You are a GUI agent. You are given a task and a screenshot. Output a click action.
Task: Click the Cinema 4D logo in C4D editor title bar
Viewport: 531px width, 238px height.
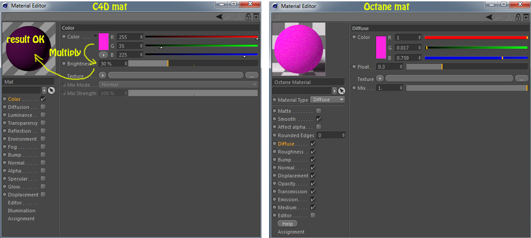tap(5, 6)
